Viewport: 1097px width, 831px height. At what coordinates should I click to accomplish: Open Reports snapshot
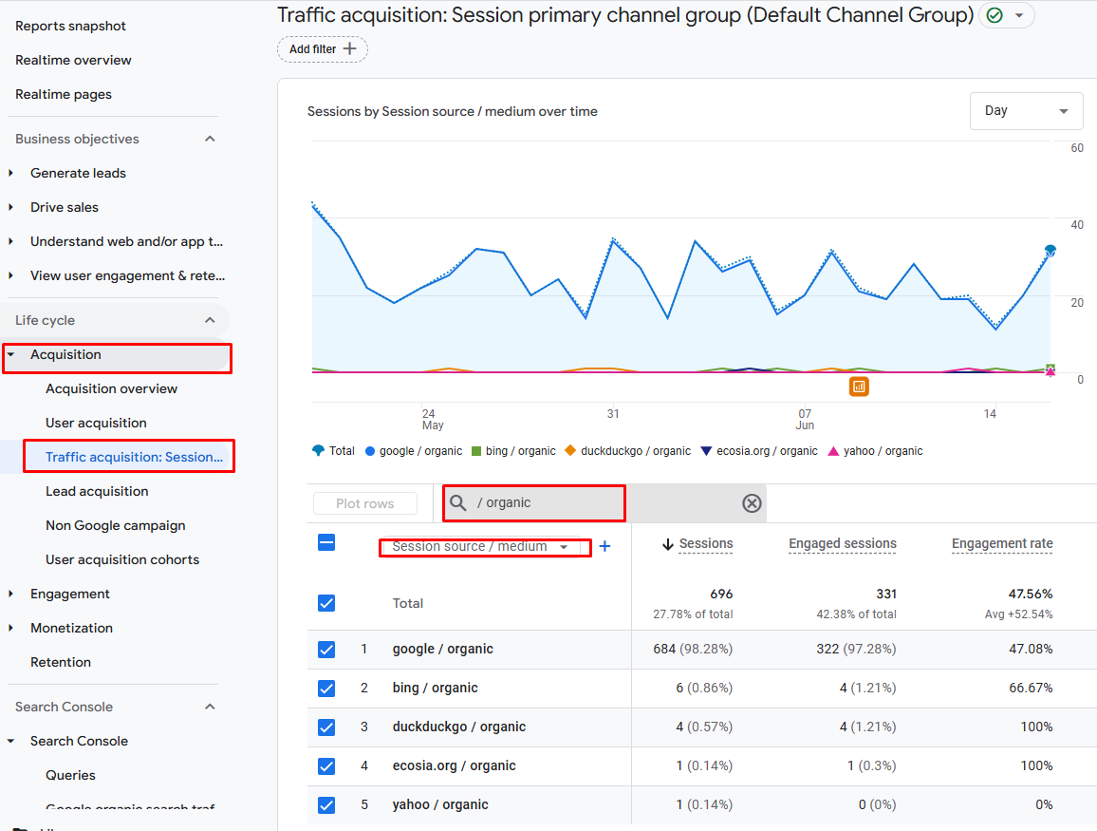tap(70, 26)
